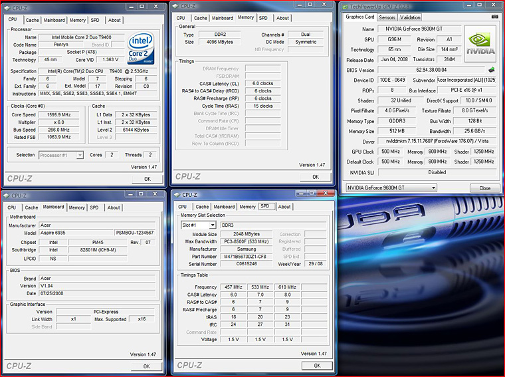The width and height of the screenshot is (505, 377).
Task: Open Mainboard tab in the CPU-Z Memory window
Action: (223, 18)
